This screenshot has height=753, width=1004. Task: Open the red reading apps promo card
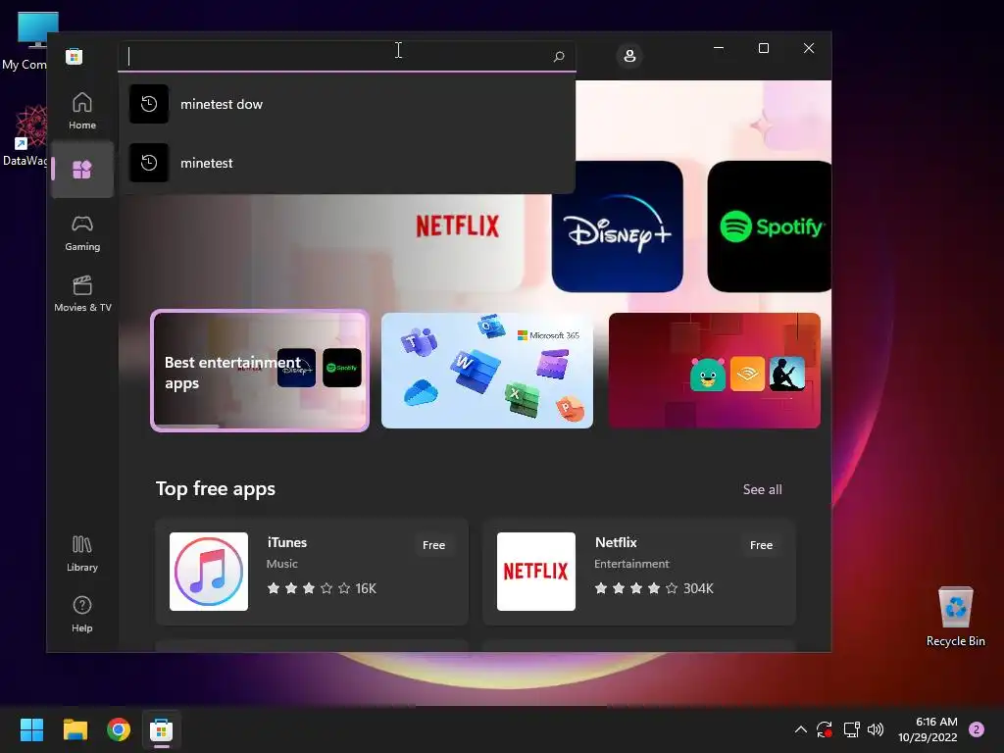(x=714, y=371)
